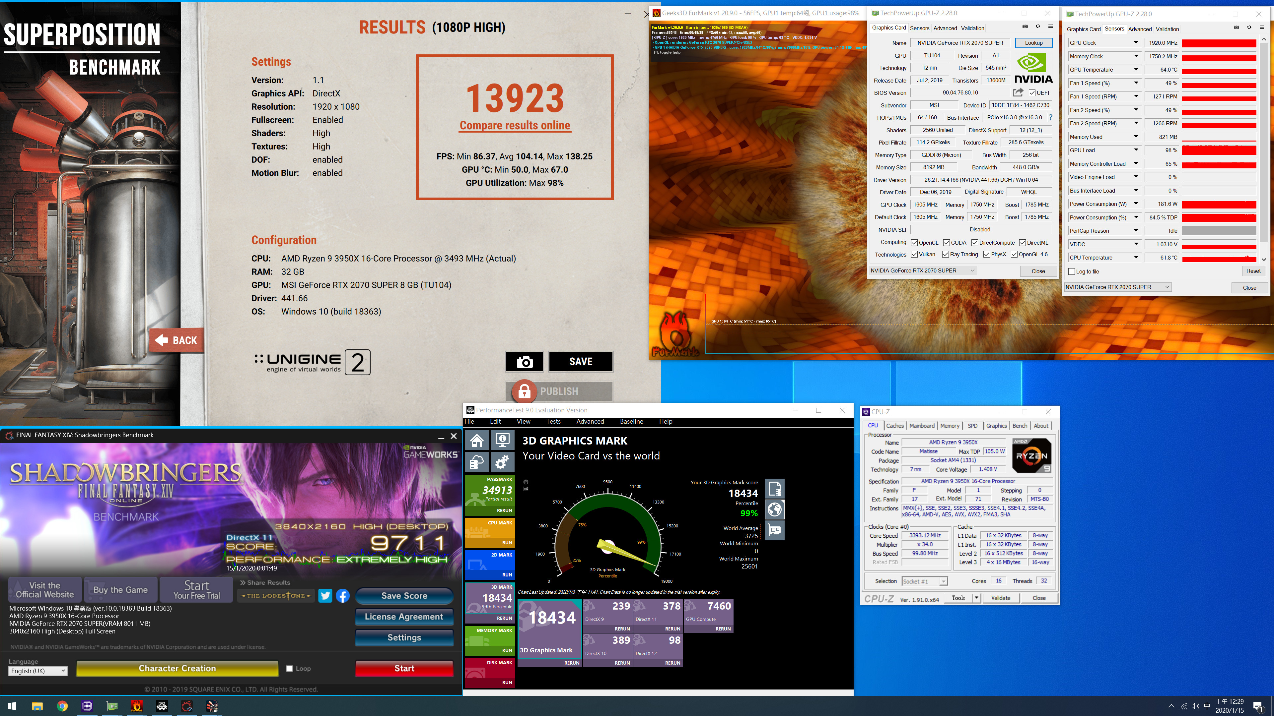Open File Explorer from taskbar
The image size is (1274, 716).
coord(37,706)
